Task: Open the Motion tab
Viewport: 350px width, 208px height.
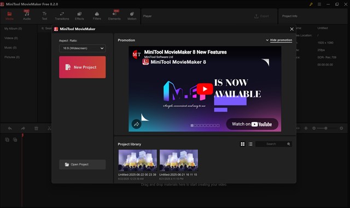Action: 132,16
